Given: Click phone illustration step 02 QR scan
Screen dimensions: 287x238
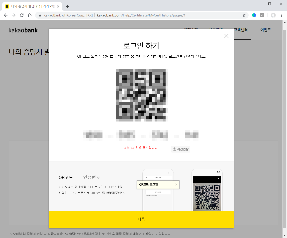Looking at the screenshot, I should [207, 190].
